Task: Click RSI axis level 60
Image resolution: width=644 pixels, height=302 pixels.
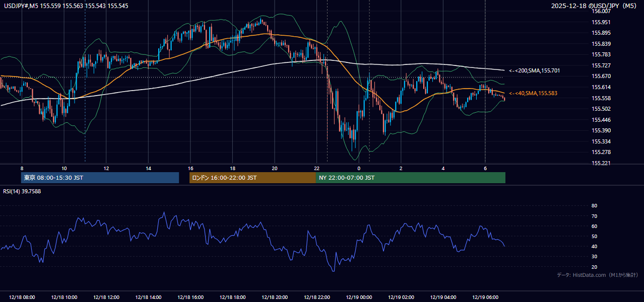Action: pos(594,226)
